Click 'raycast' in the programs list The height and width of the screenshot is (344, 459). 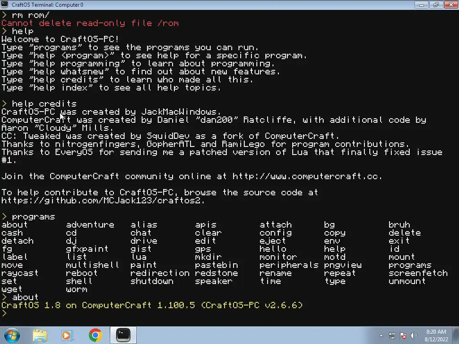(x=20, y=274)
